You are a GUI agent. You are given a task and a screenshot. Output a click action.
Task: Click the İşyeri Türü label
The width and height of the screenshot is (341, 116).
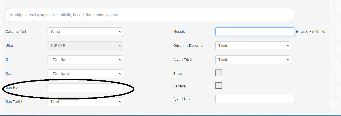[182, 60]
